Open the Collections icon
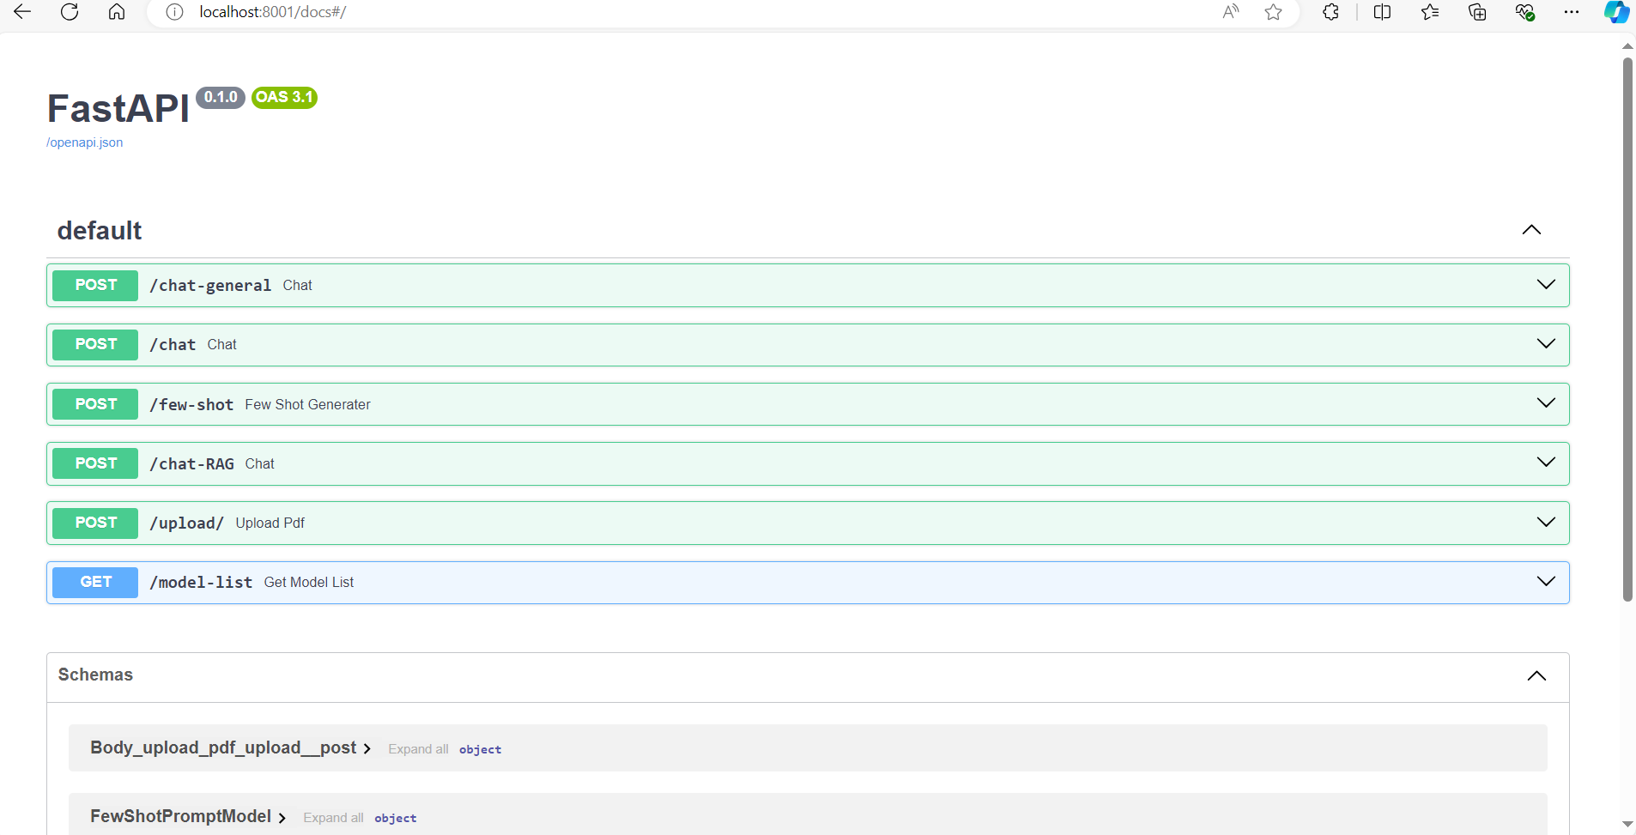 tap(1477, 11)
